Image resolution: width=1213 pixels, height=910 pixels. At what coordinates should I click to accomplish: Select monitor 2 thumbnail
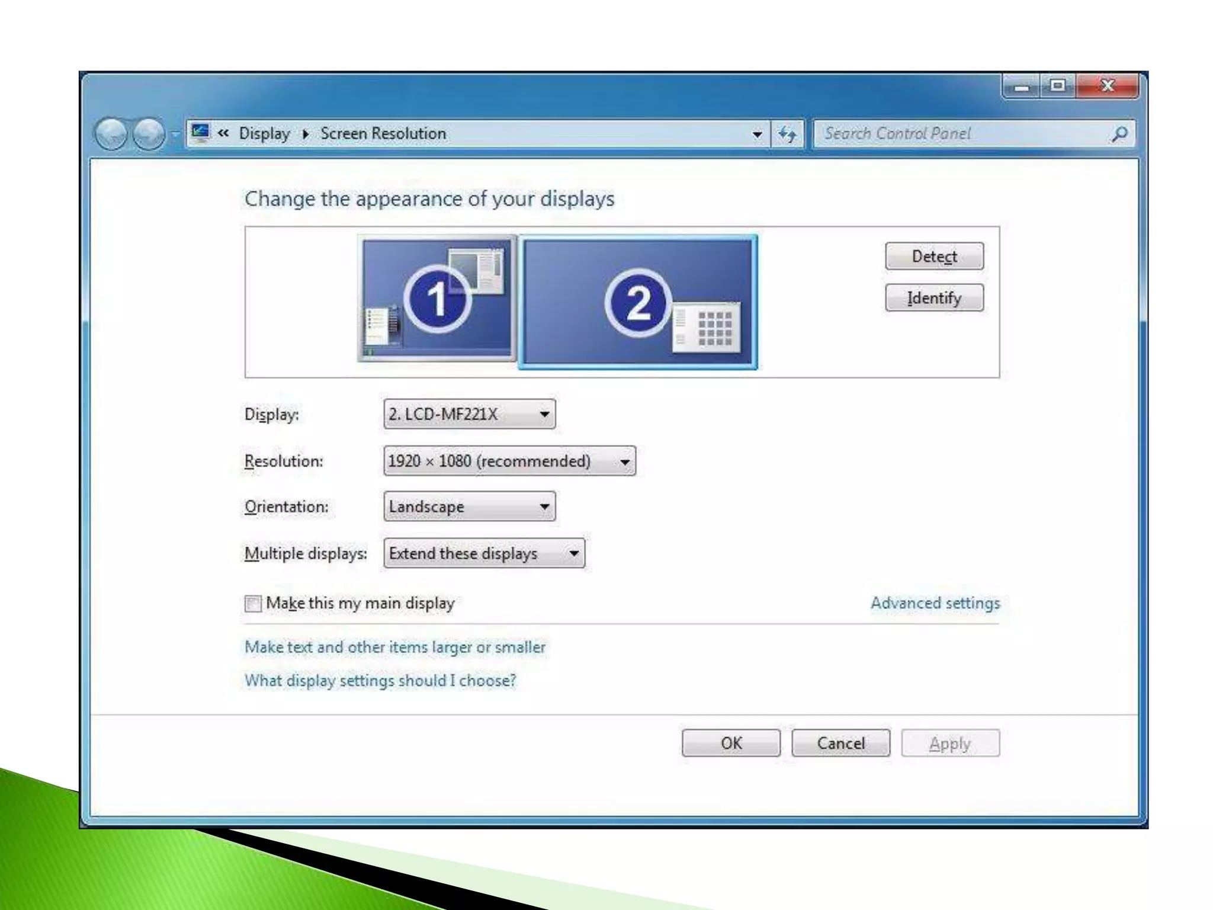638,302
